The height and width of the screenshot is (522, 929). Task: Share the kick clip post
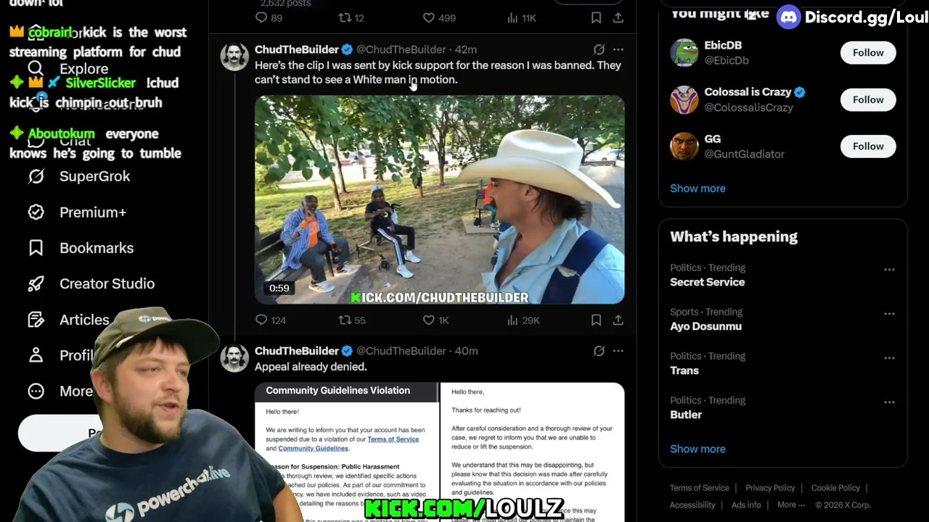(x=618, y=320)
